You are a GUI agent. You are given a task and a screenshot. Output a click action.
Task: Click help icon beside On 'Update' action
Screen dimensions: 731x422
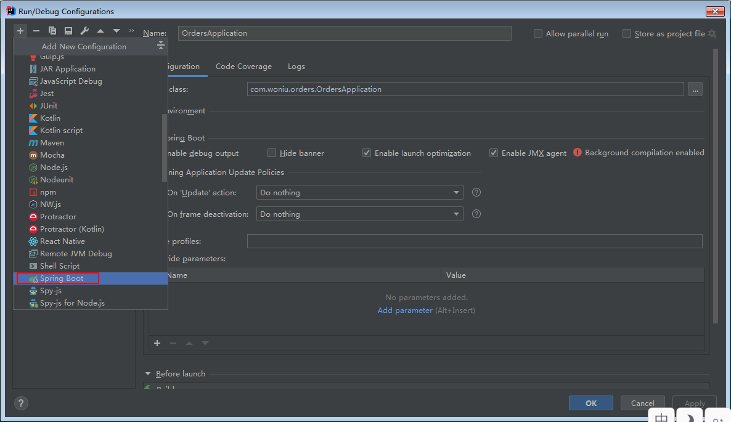click(476, 192)
